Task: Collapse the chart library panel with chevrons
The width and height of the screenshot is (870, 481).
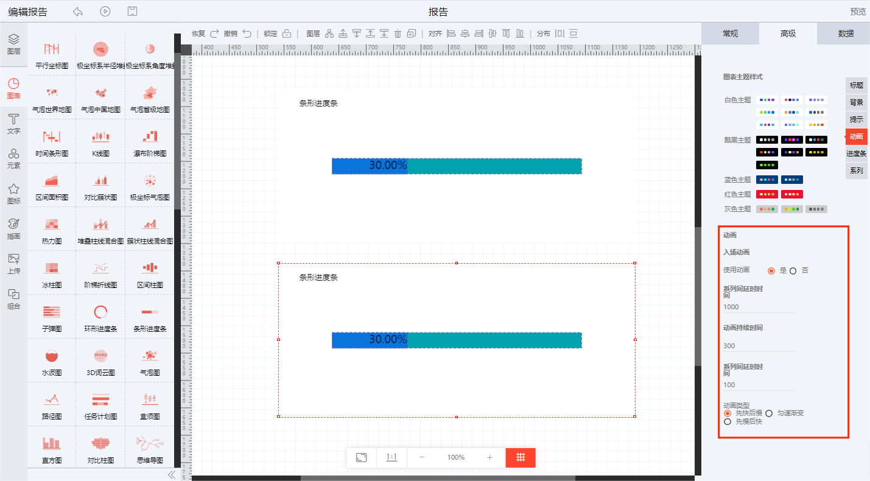Action: 171,474
